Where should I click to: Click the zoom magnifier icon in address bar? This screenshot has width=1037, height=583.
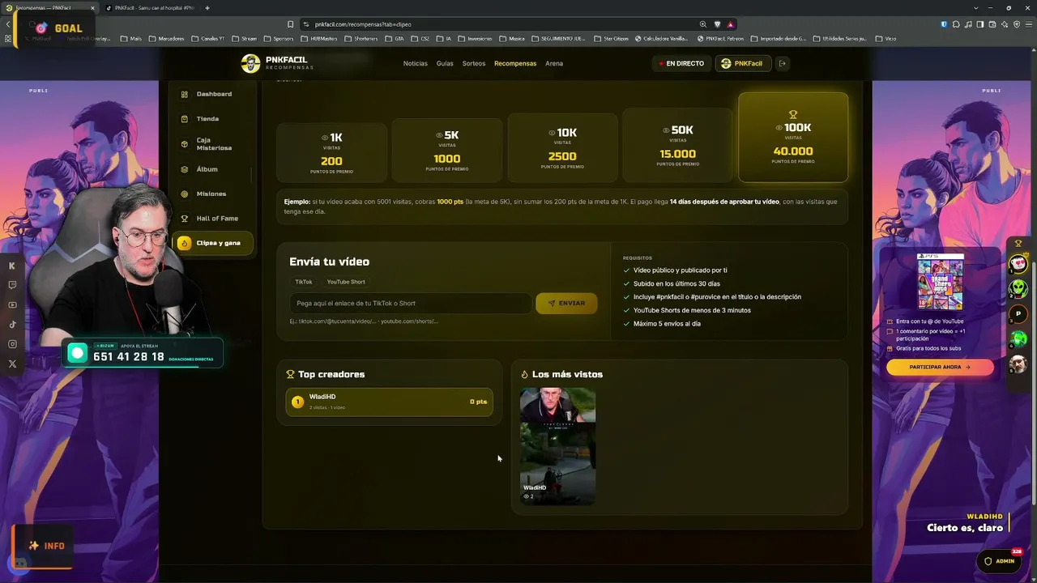[702, 24]
